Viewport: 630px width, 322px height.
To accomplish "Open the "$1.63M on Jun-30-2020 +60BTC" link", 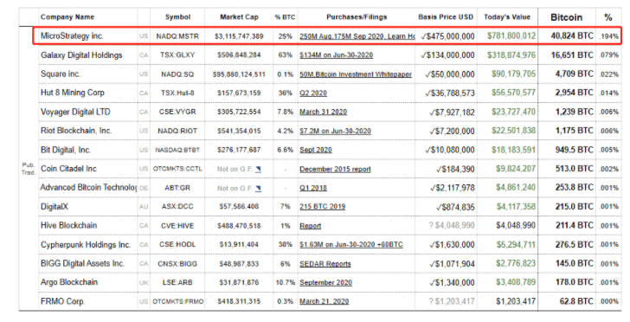I will tap(351, 244).
